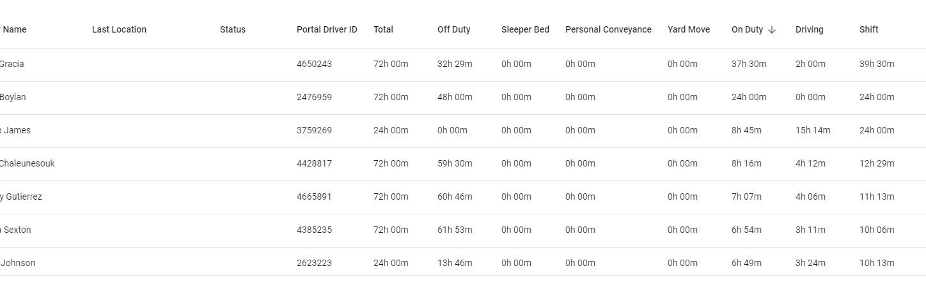Open the Gutierrez driver entry
Screen dimensions: 926x296
[x=22, y=196]
